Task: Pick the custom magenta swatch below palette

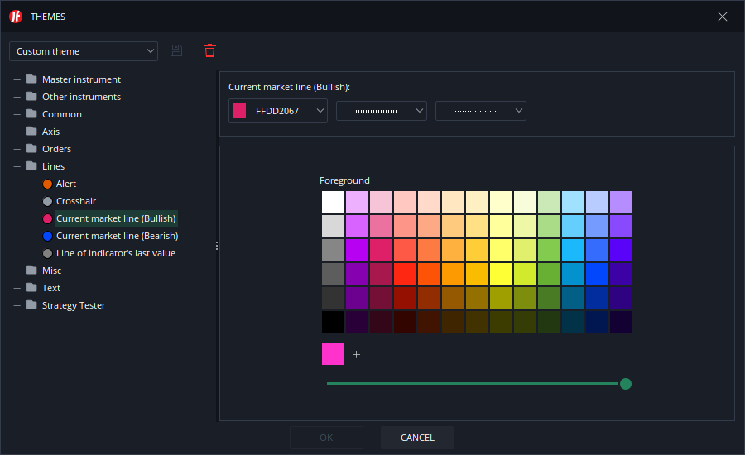Action: pyautogui.click(x=333, y=354)
